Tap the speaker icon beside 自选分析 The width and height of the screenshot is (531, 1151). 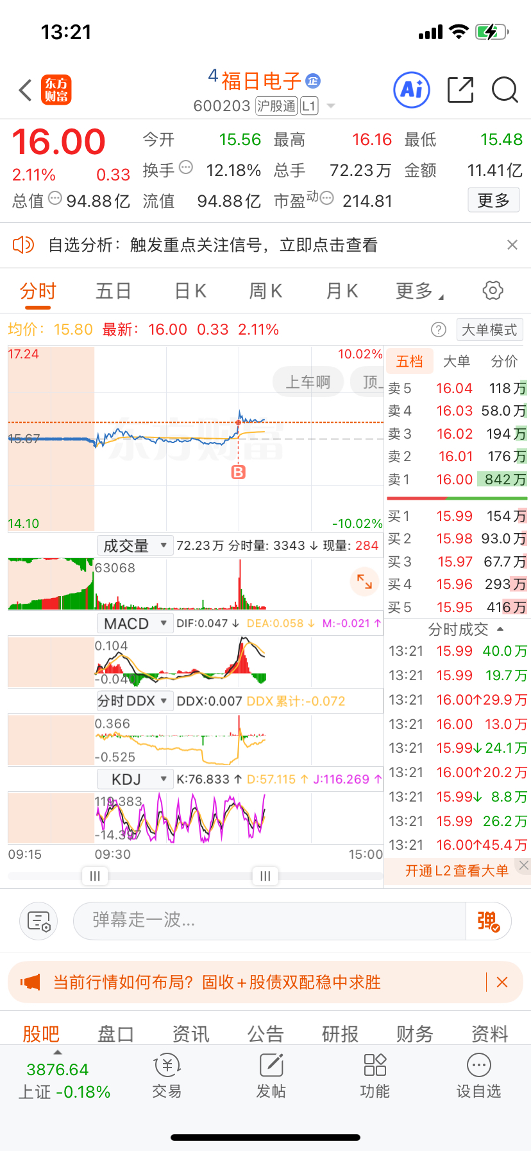[24, 245]
